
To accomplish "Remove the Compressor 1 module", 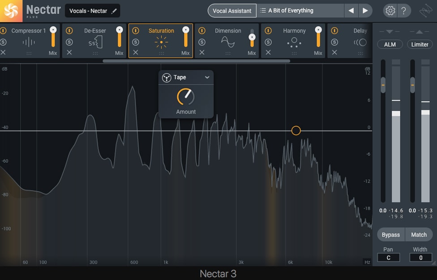I will click(x=3, y=52).
